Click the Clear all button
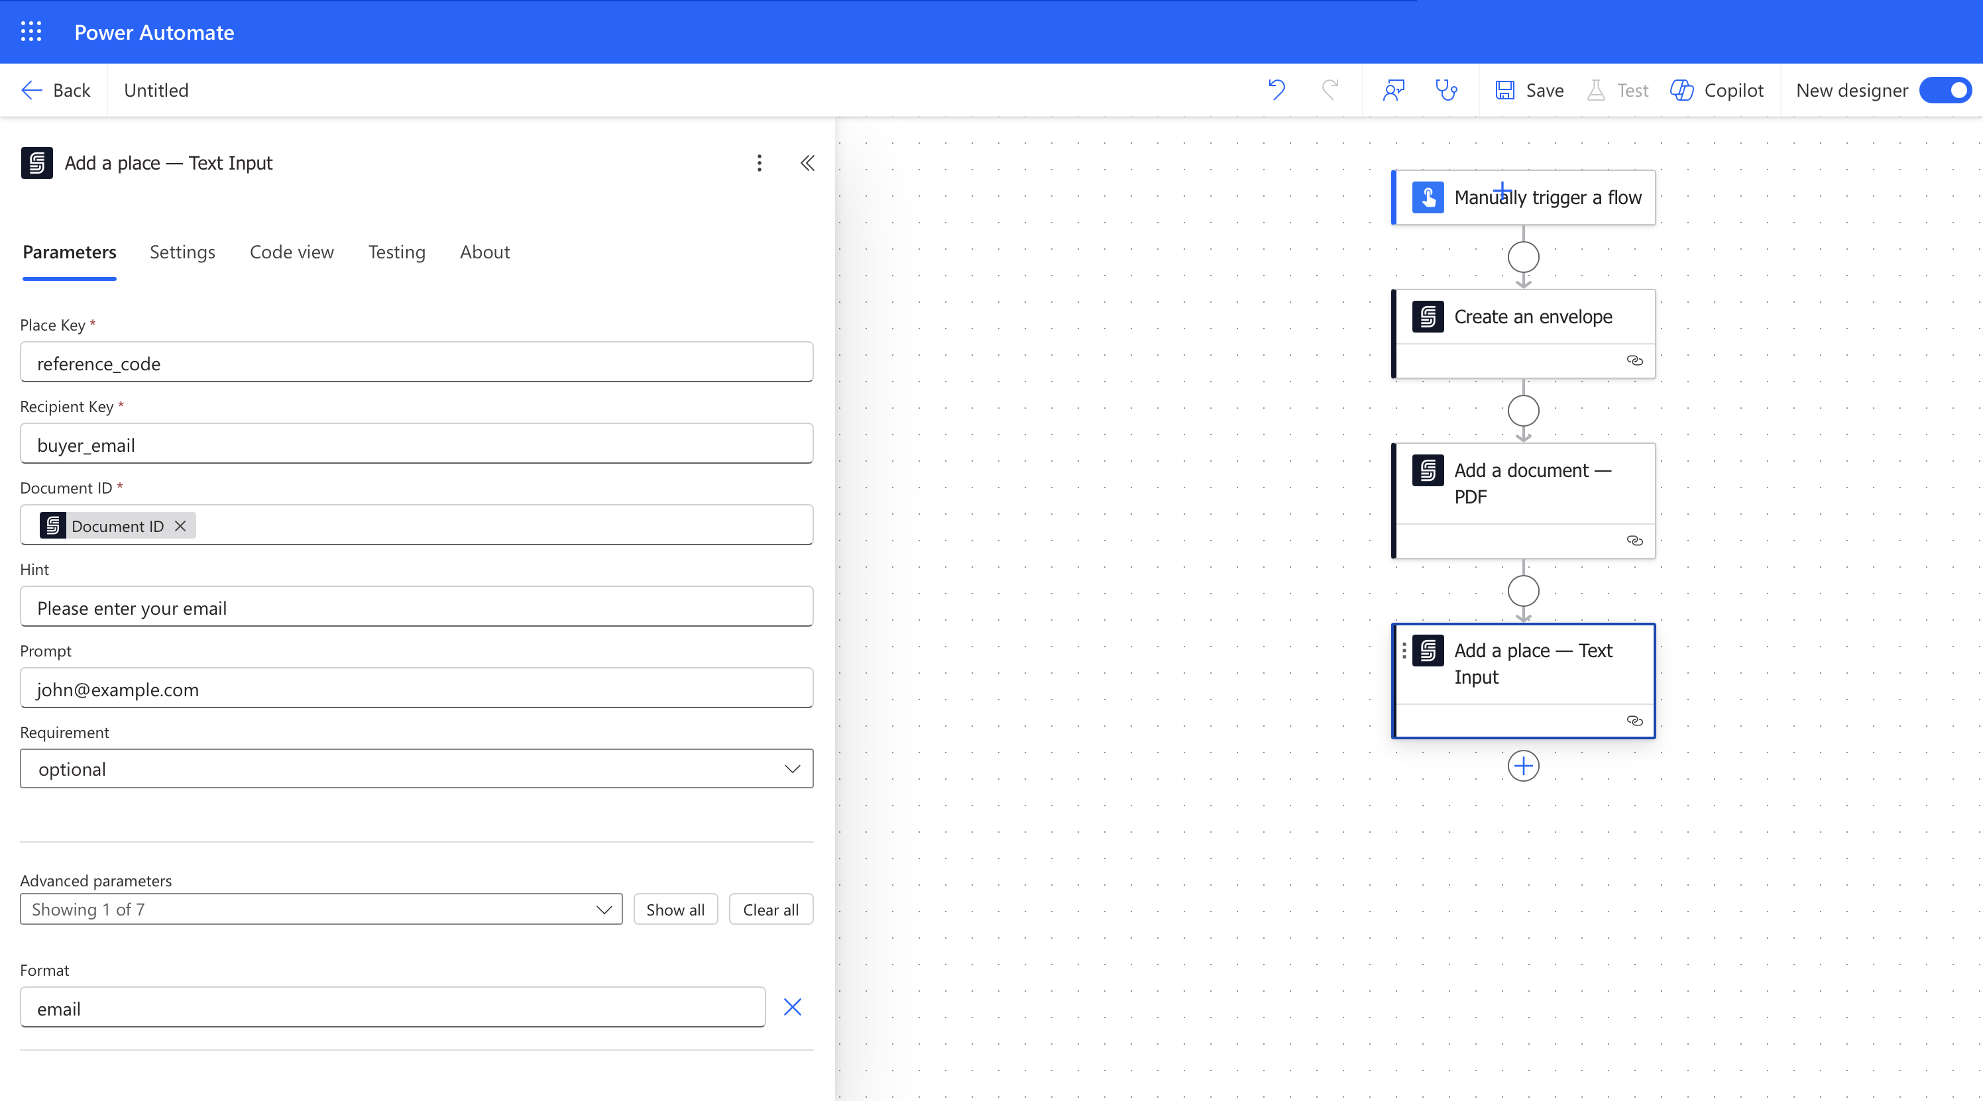The image size is (1983, 1101). click(771, 910)
